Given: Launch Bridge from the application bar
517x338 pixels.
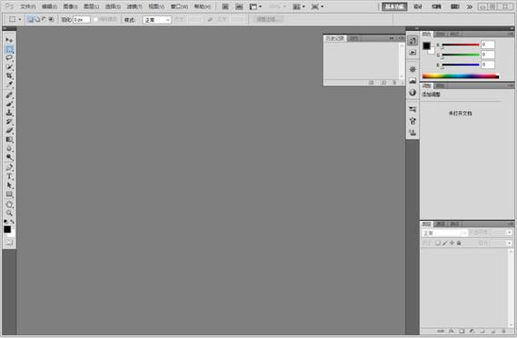Looking at the screenshot, I should [x=225, y=6].
